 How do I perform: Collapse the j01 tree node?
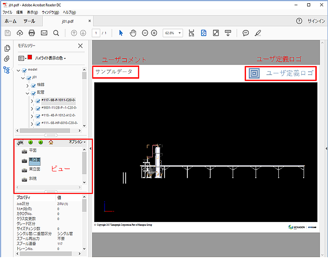coord(23,78)
